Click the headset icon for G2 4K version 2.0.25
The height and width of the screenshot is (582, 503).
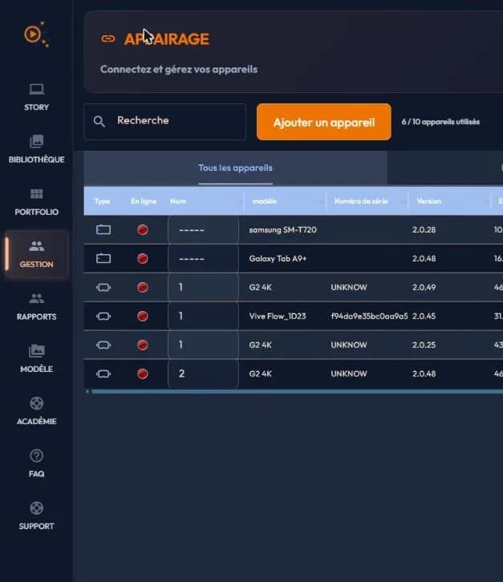[103, 345]
